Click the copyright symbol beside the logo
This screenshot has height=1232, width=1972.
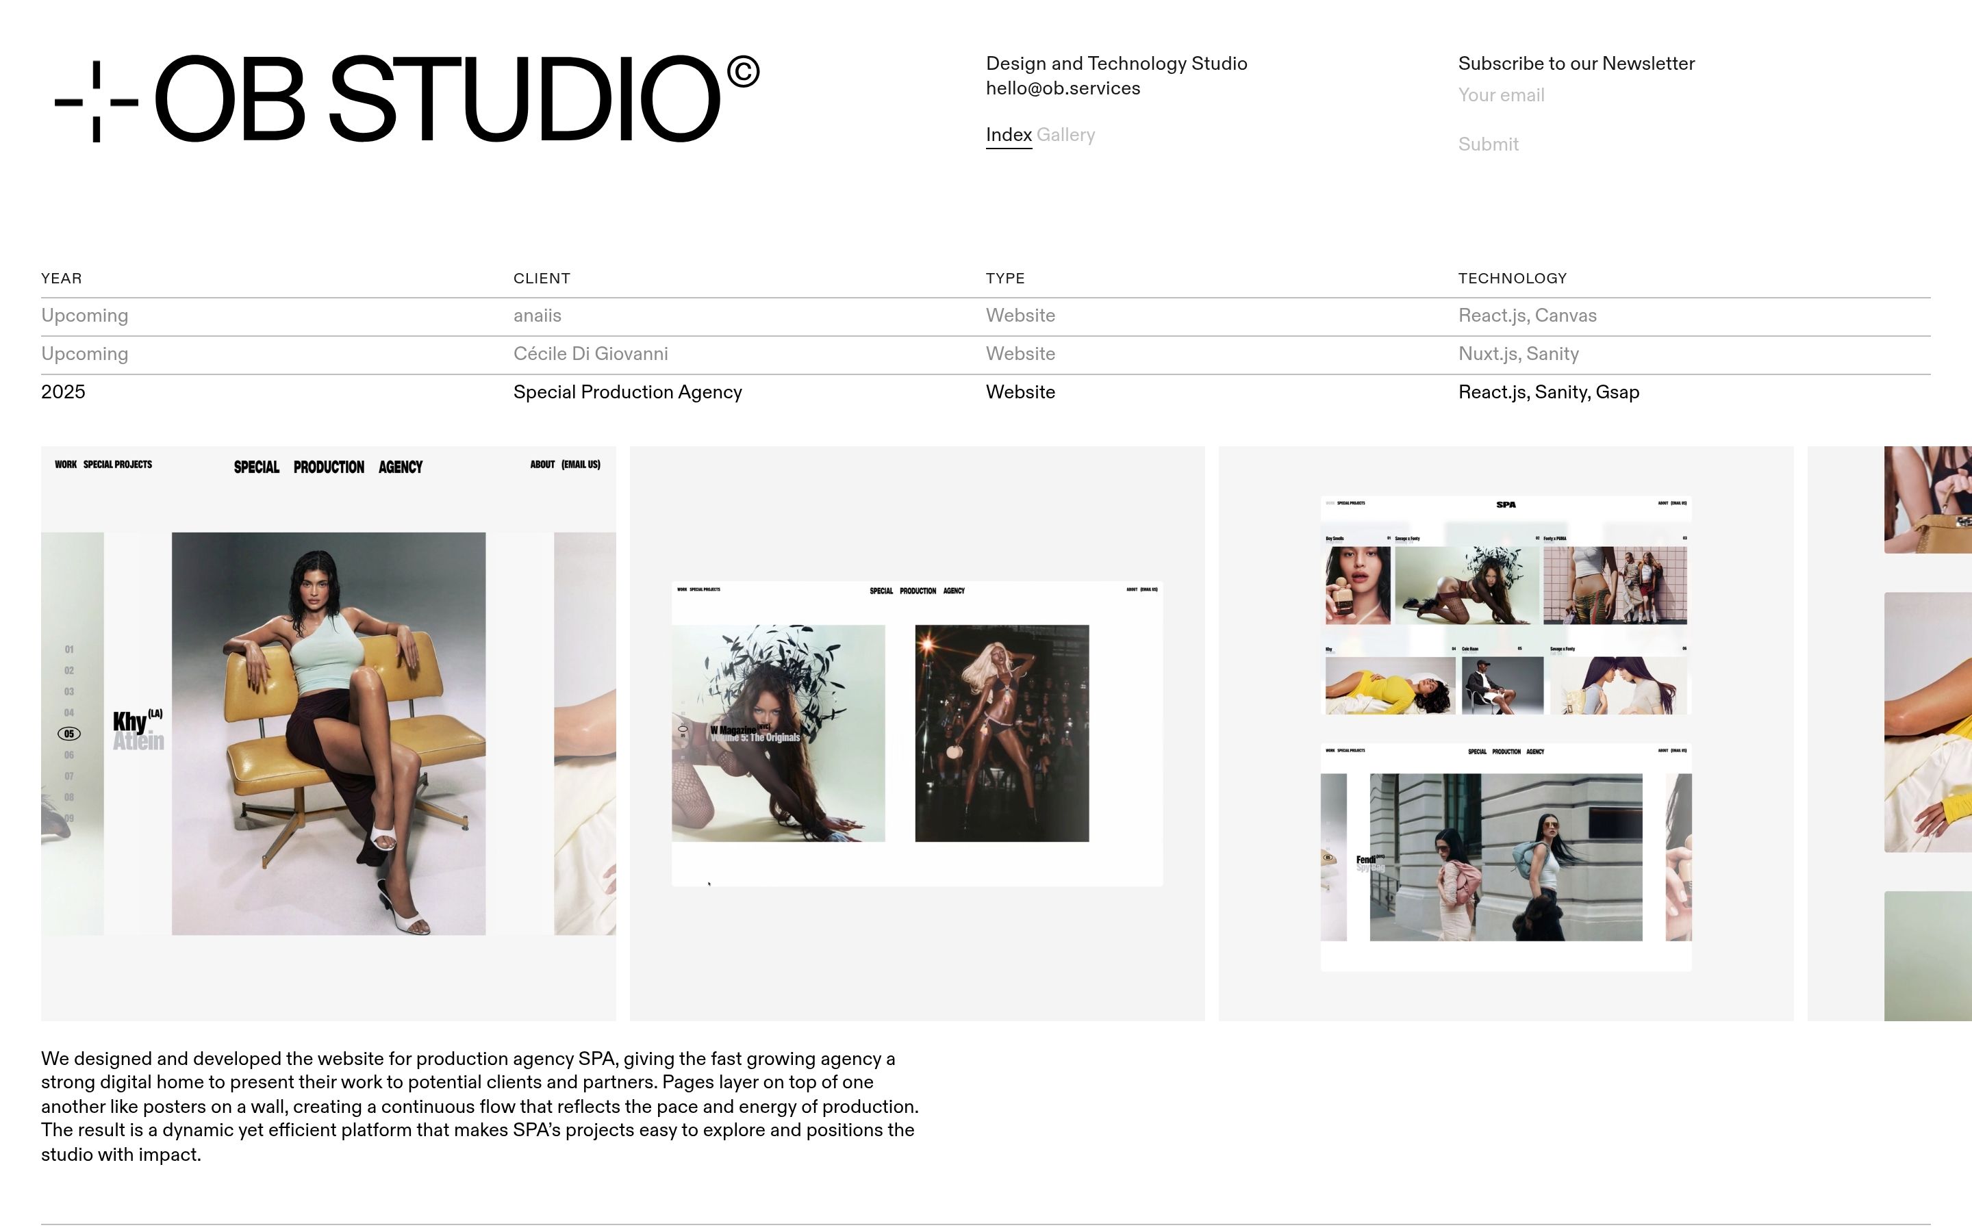(742, 72)
